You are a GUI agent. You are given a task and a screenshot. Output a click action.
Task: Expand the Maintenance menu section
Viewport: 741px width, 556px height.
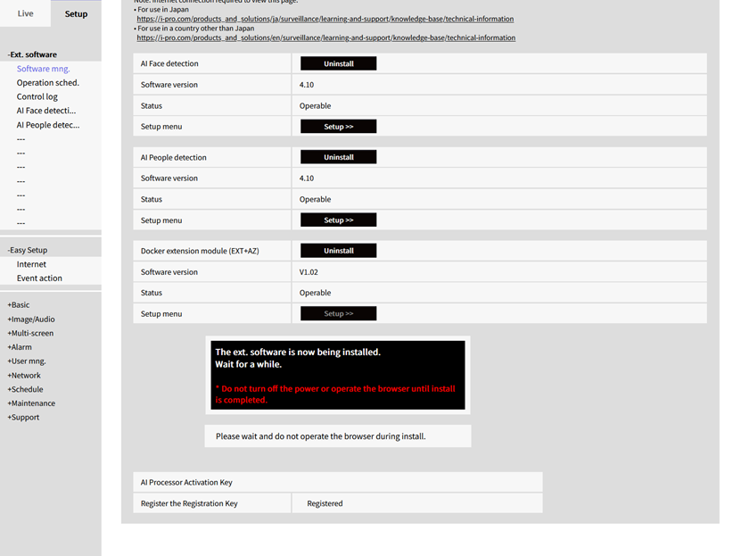click(x=31, y=403)
